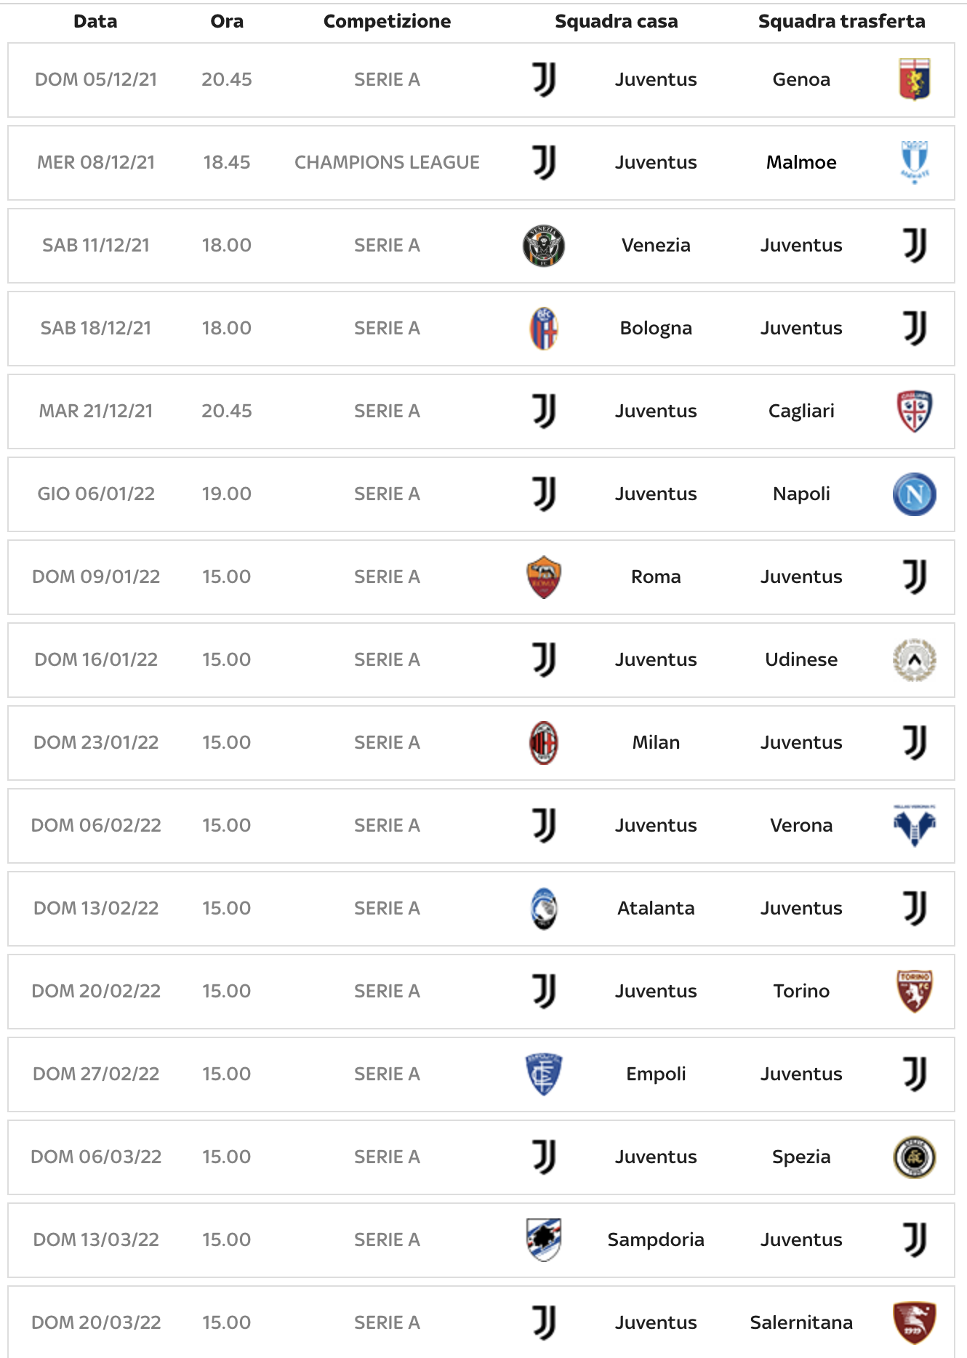Image resolution: width=967 pixels, height=1358 pixels.
Task: Open the Venezia crest icon
Action: coord(544,246)
